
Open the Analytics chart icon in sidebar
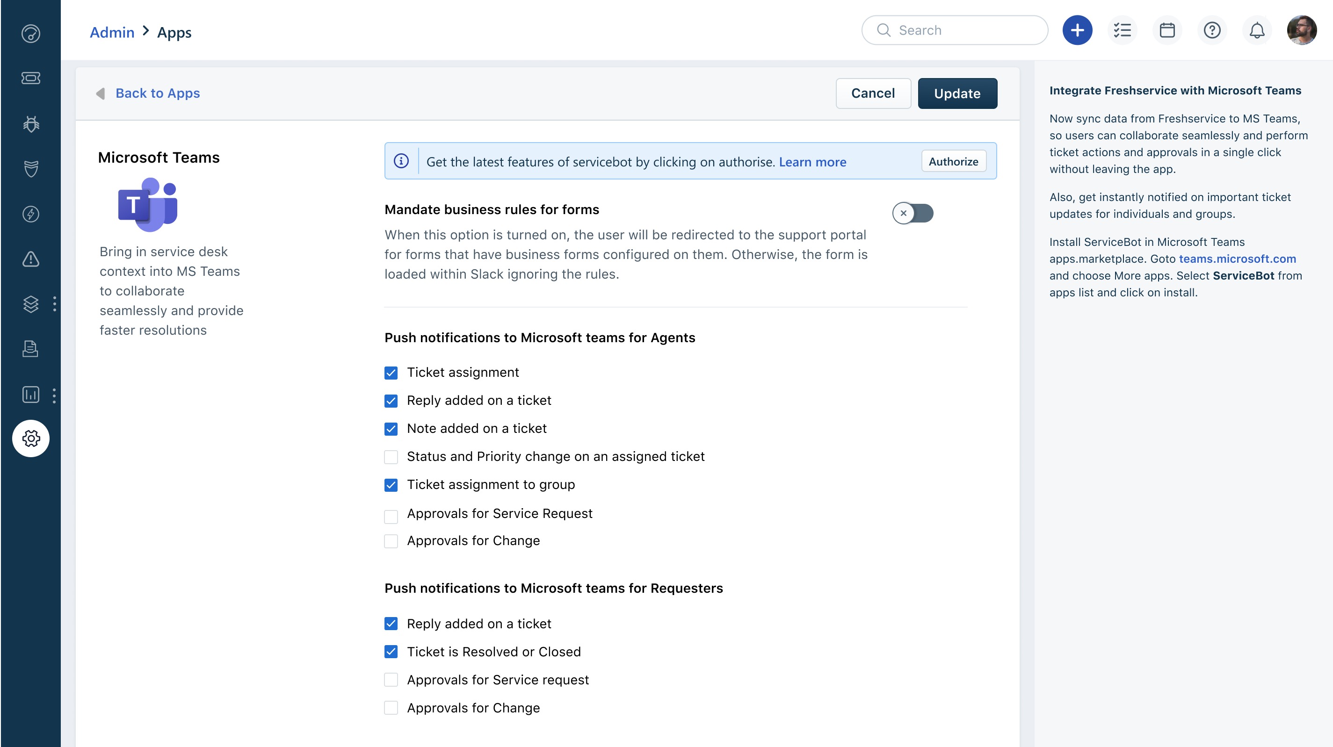[x=30, y=395]
